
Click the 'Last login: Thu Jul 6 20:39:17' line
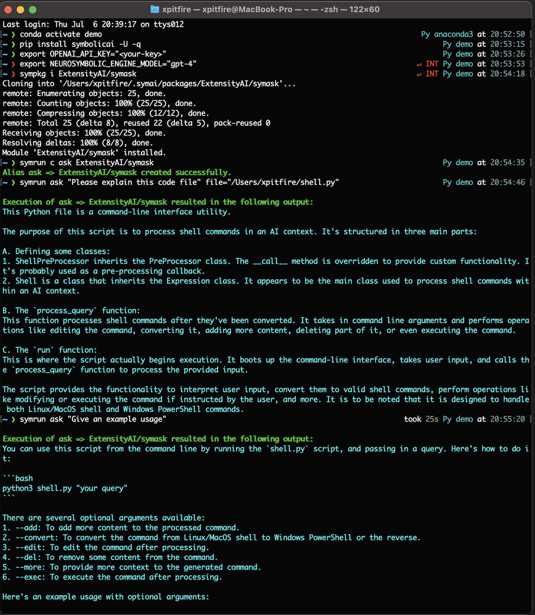pyautogui.click(x=93, y=24)
